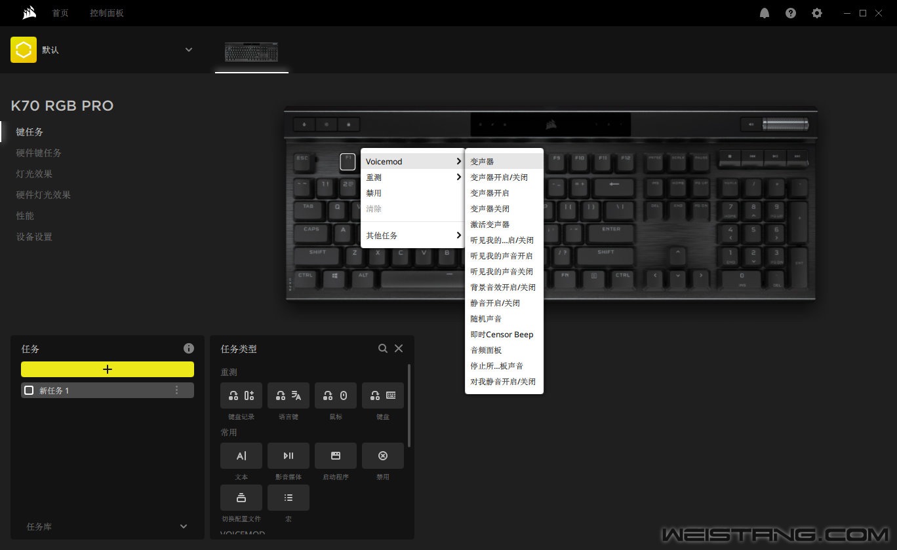Click the Corsair sails logo
The image size is (897, 550).
pyautogui.click(x=28, y=12)
